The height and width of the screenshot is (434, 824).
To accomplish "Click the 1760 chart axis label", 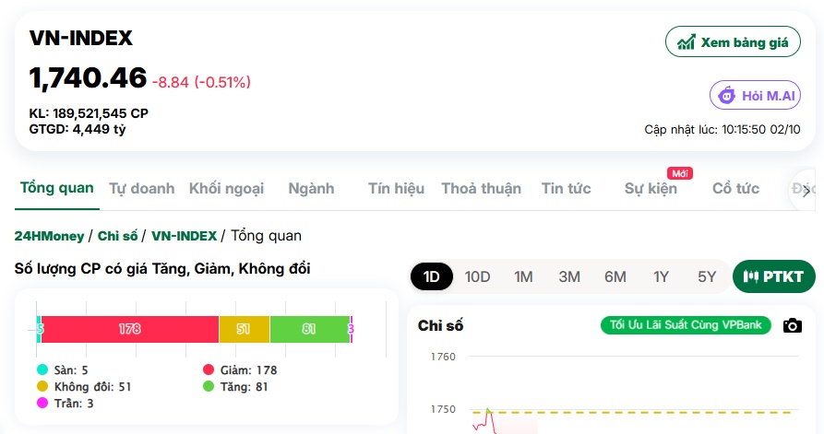I will 443,357.
